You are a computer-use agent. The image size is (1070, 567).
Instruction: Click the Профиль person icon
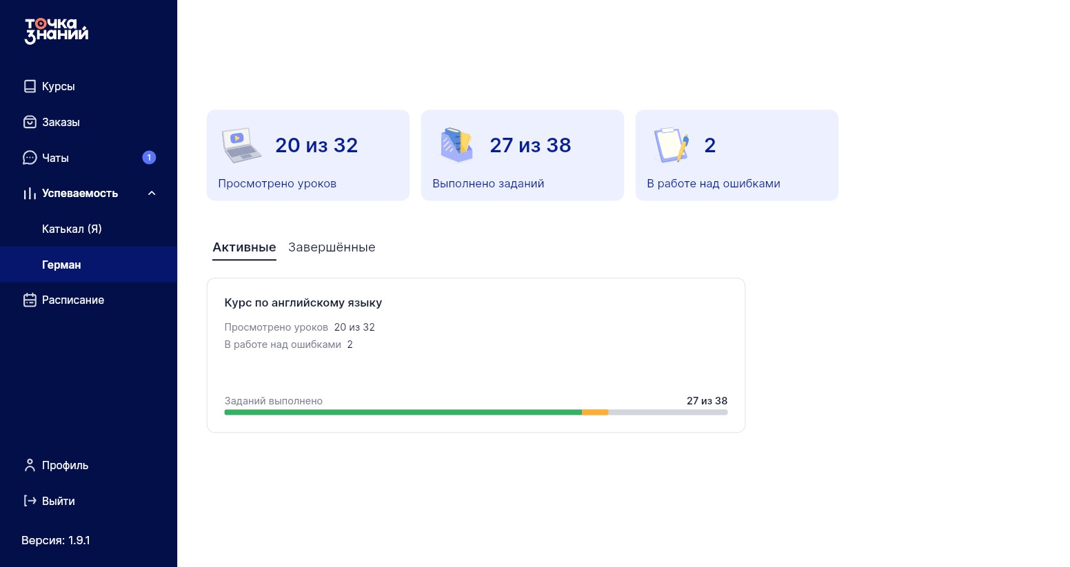point(30,465)
